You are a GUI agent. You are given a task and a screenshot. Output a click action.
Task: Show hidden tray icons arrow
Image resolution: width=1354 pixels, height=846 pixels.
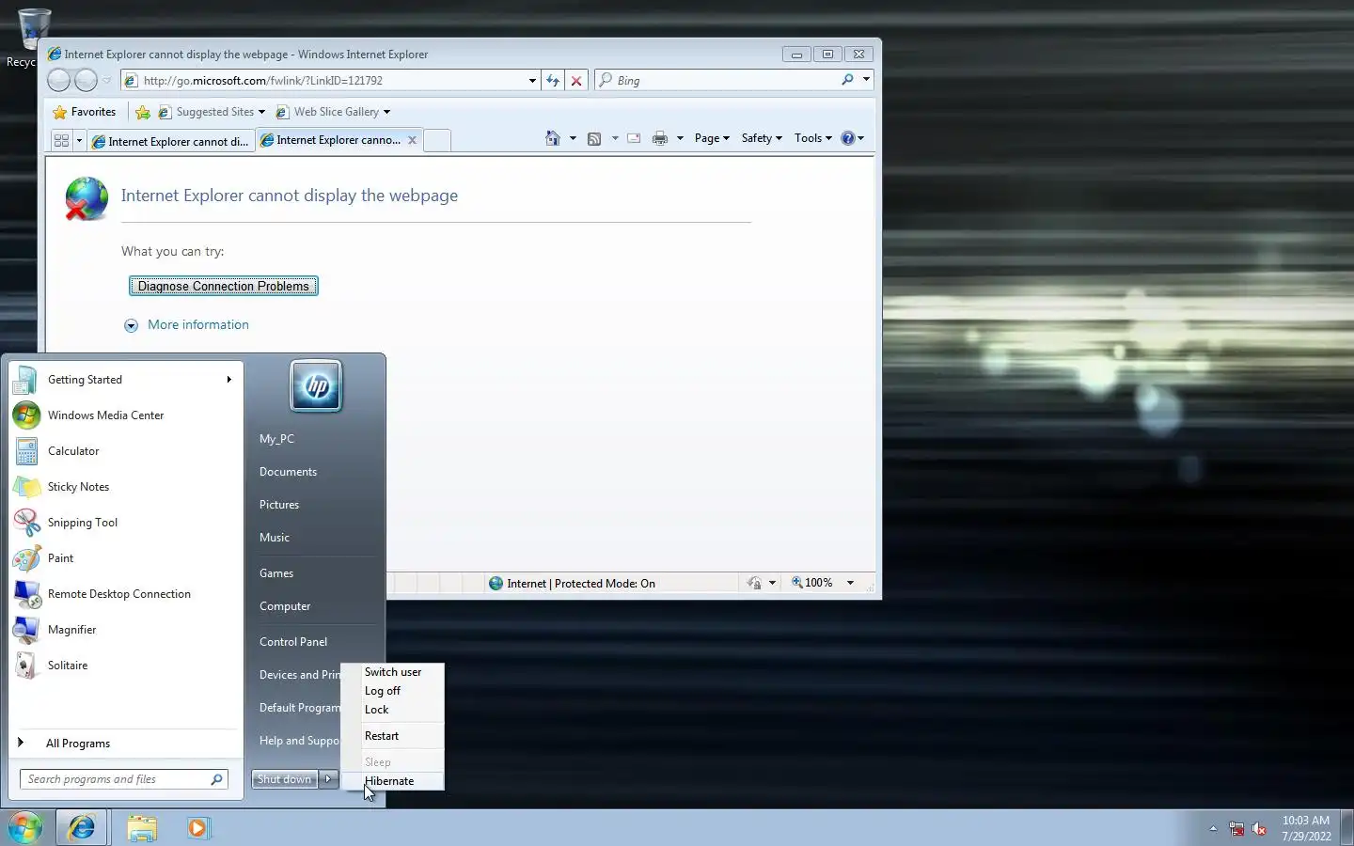(x=1213, y=829)
